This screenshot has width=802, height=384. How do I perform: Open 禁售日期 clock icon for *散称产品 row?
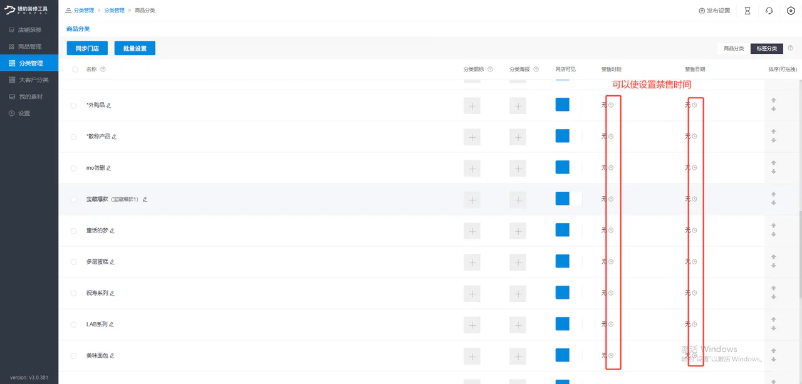[694, 137]
